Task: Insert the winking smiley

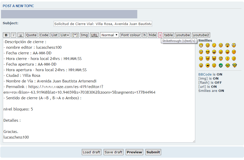Action: [x=214, y=45]
